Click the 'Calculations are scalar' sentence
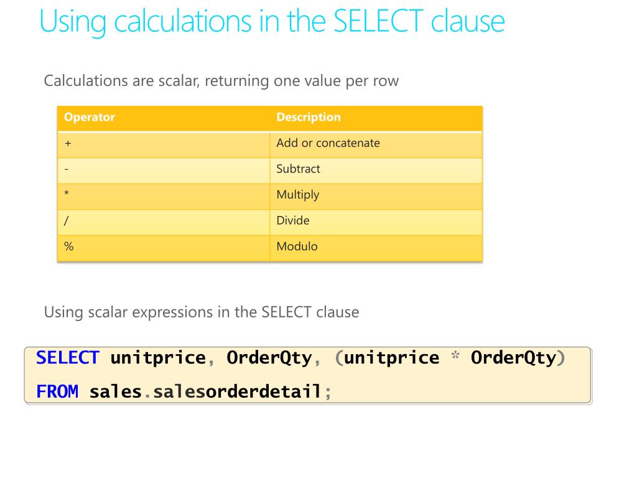 (x=221, y=81)
